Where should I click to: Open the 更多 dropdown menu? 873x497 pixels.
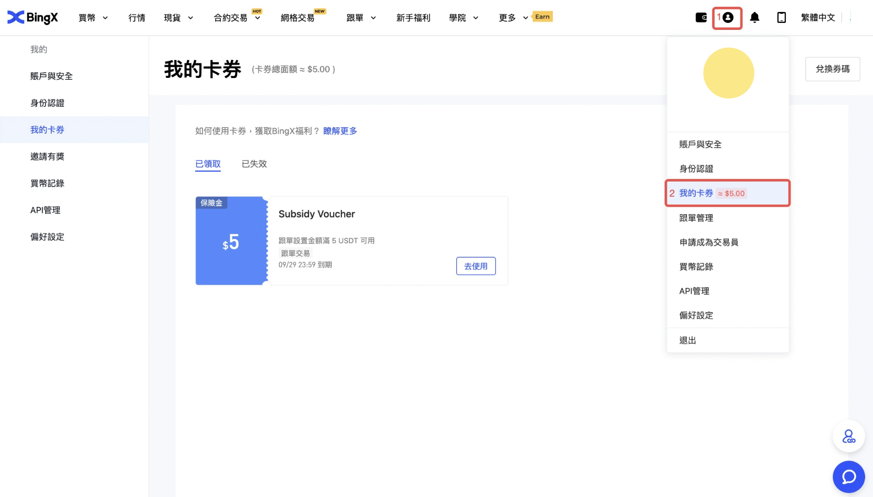[x=513, y=18]
